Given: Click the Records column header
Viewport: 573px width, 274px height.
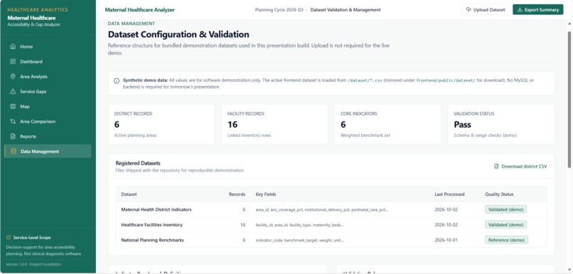Looking at the screenshot, I should click(237, 194).
